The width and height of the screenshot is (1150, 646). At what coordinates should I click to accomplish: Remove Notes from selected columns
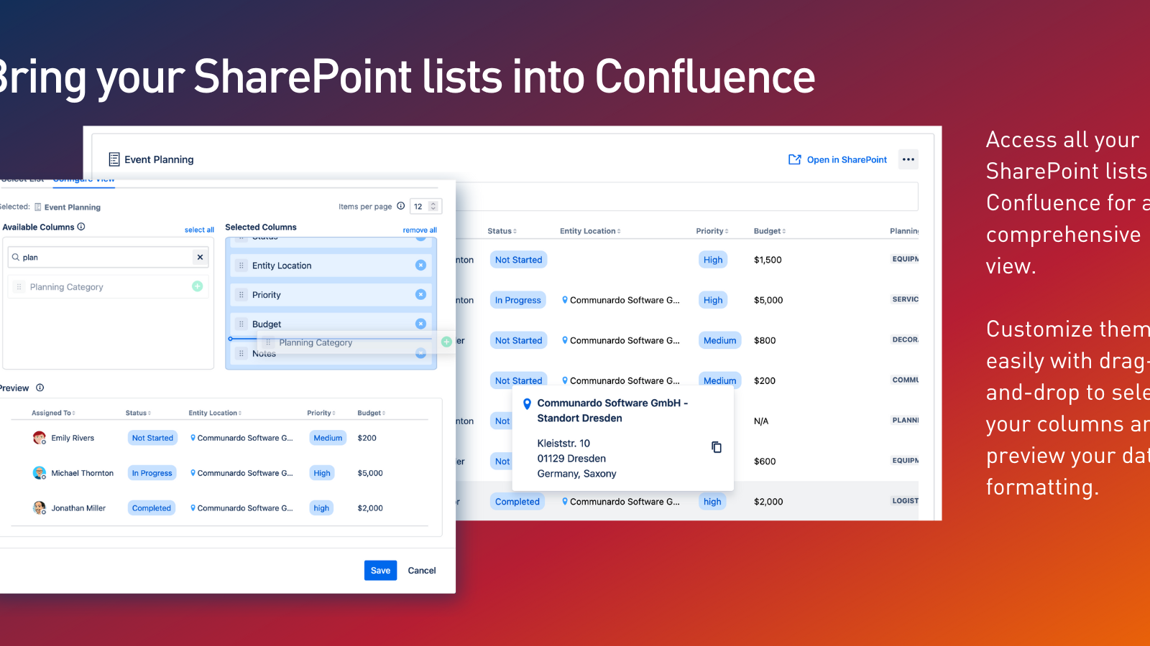pos(420,353)
